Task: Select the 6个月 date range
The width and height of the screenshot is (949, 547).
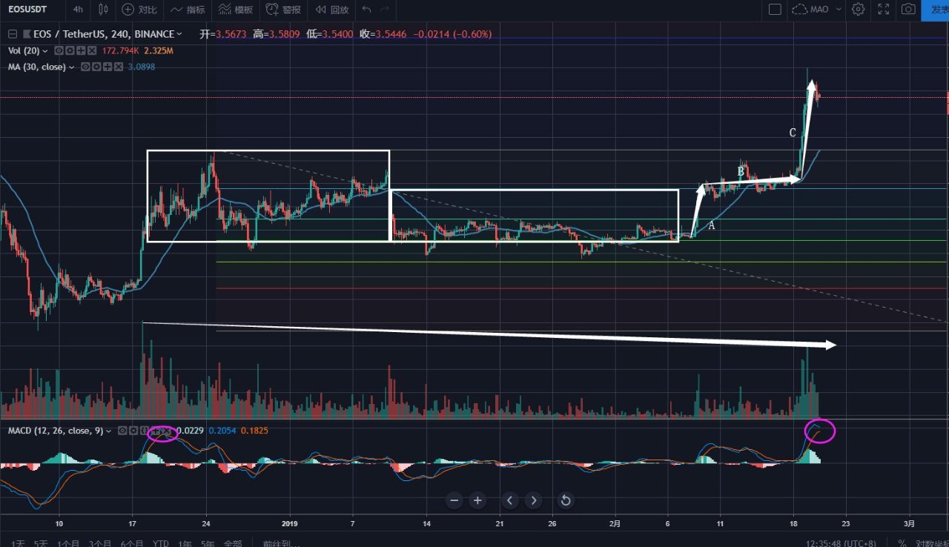Action: click(132, 543)
